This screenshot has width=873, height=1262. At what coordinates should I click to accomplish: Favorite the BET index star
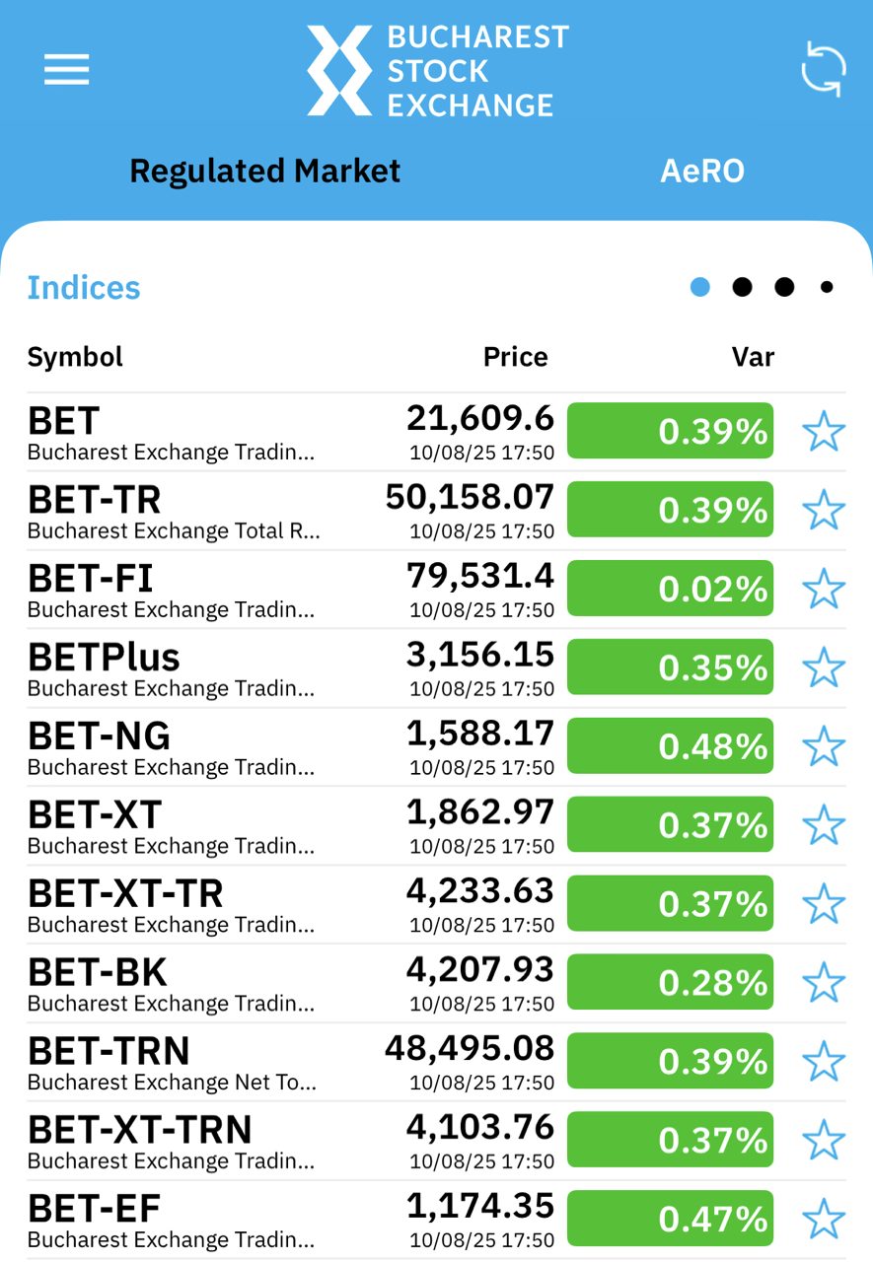click(x=823, y=432)
